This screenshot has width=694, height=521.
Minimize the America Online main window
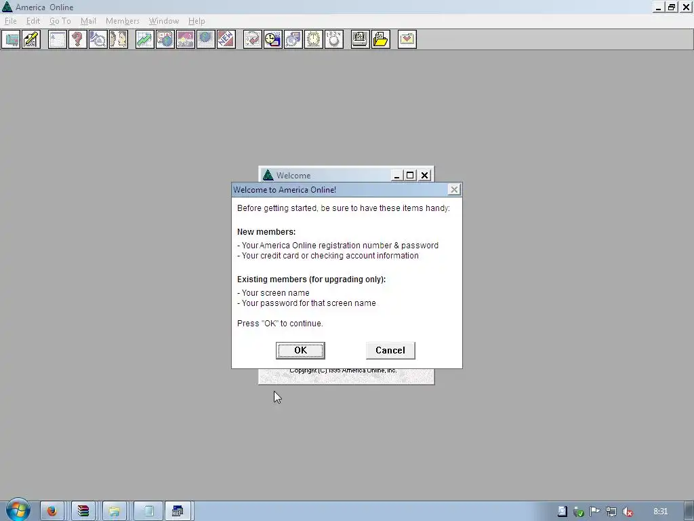coord(659,7)
